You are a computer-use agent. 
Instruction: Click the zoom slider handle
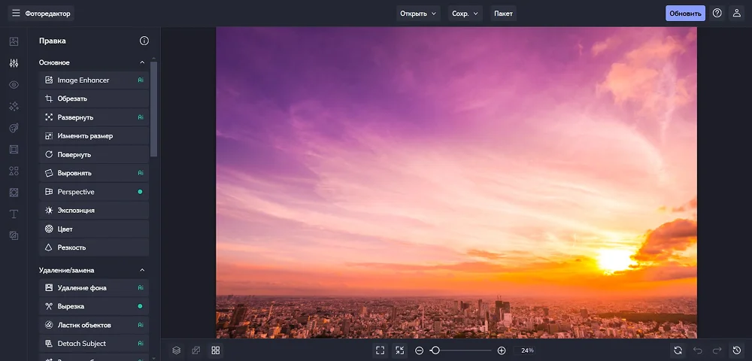(x=435, y=350)
